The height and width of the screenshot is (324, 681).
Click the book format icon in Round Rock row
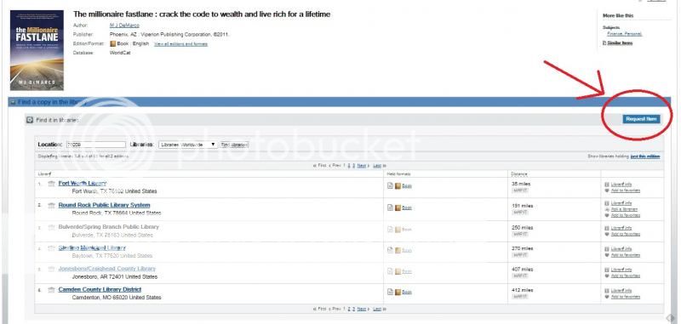click(398, 207)
